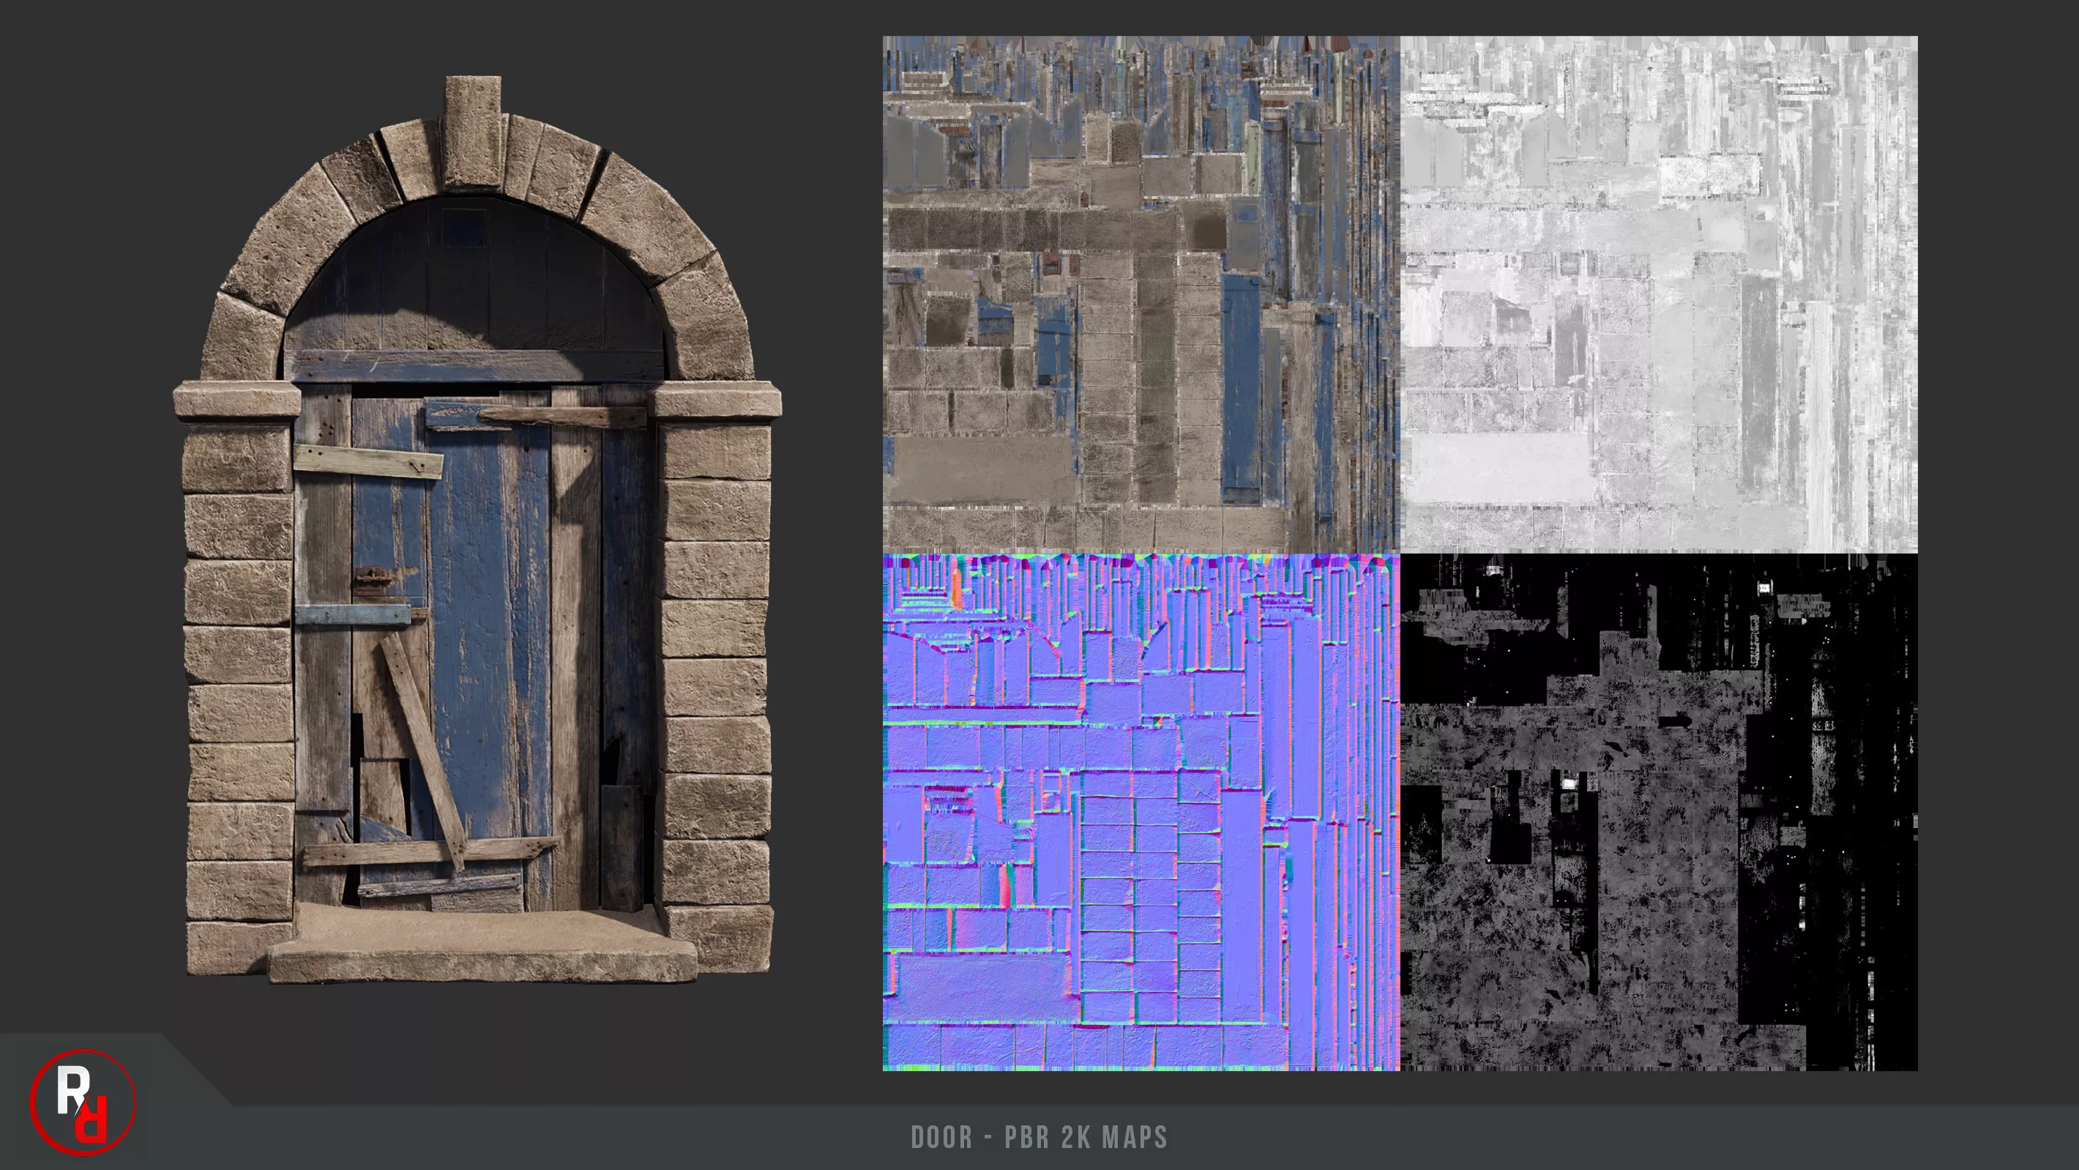Viewport: 2079px width, 1170px height.
Task: Click the left stone pillar capital
Action: pyautogui.click(x=236, y=401)
